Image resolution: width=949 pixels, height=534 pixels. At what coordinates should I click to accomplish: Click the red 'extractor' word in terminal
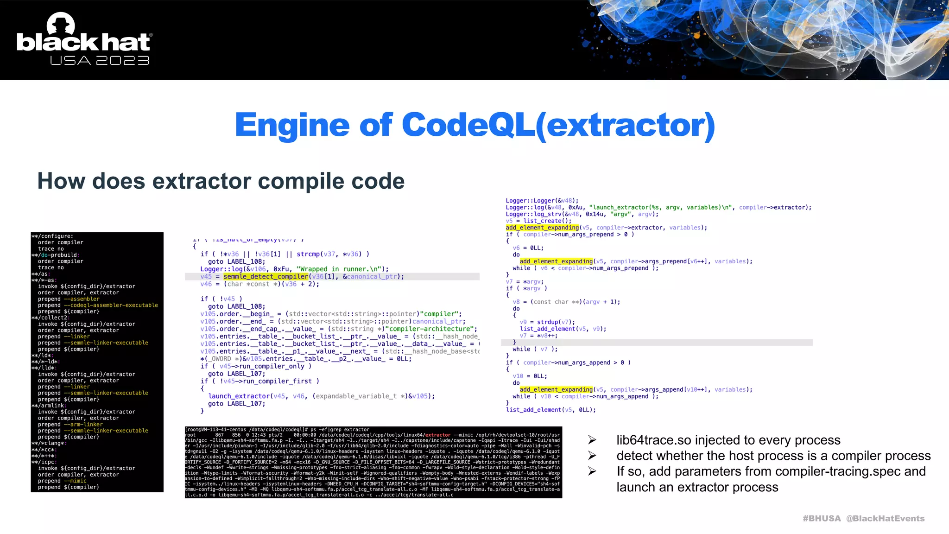pos(437,435)
